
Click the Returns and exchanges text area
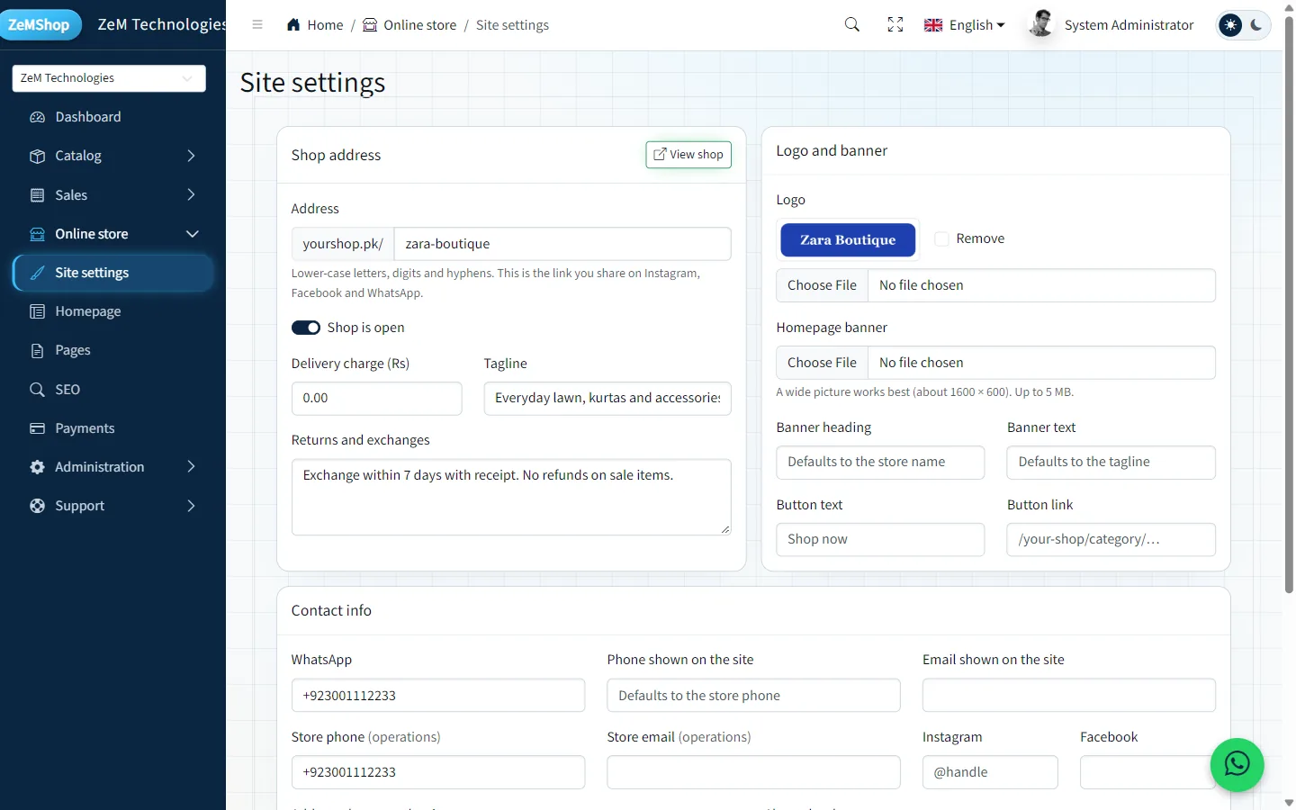pyautogui.click(x=511, y=498)
